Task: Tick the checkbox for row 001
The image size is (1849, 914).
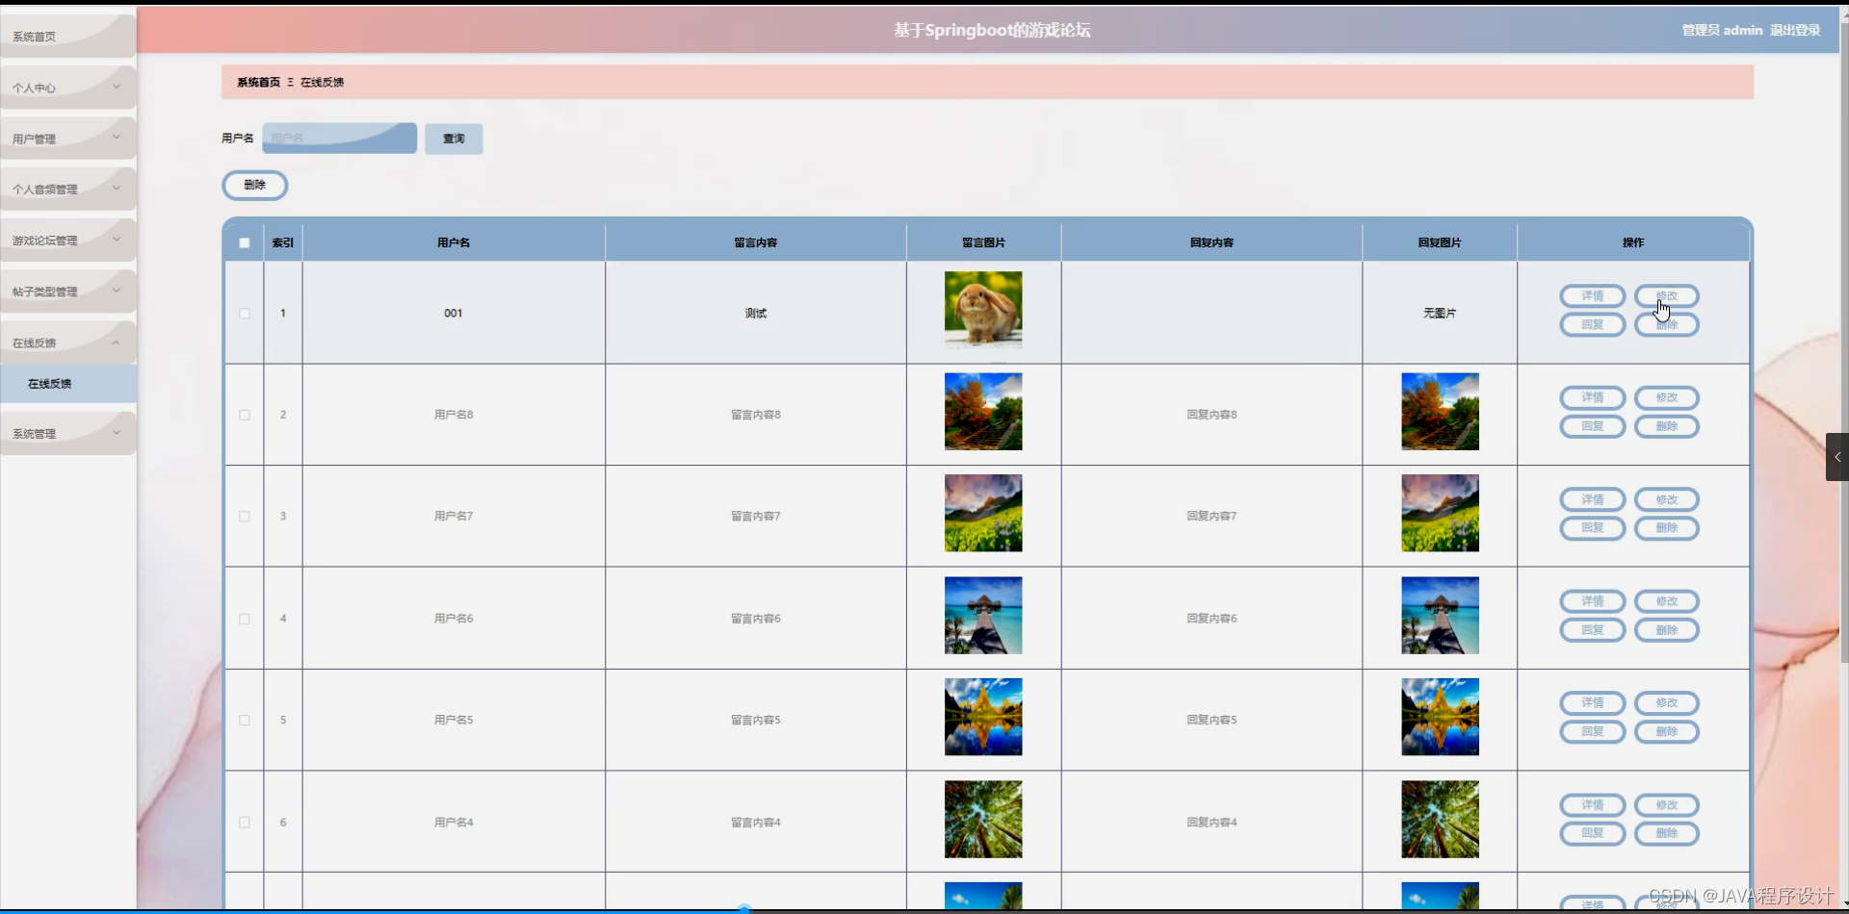Action: pos(245,314)
